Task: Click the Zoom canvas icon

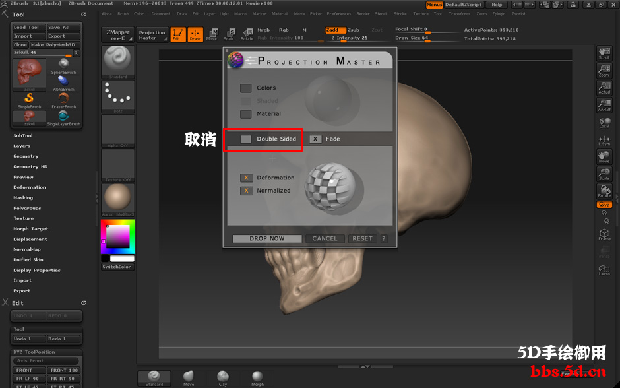Action: pyautogui.click(x=604, y=71)
